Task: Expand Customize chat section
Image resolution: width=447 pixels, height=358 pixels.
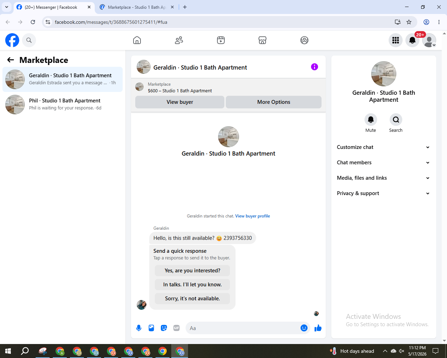Action: 384,147
